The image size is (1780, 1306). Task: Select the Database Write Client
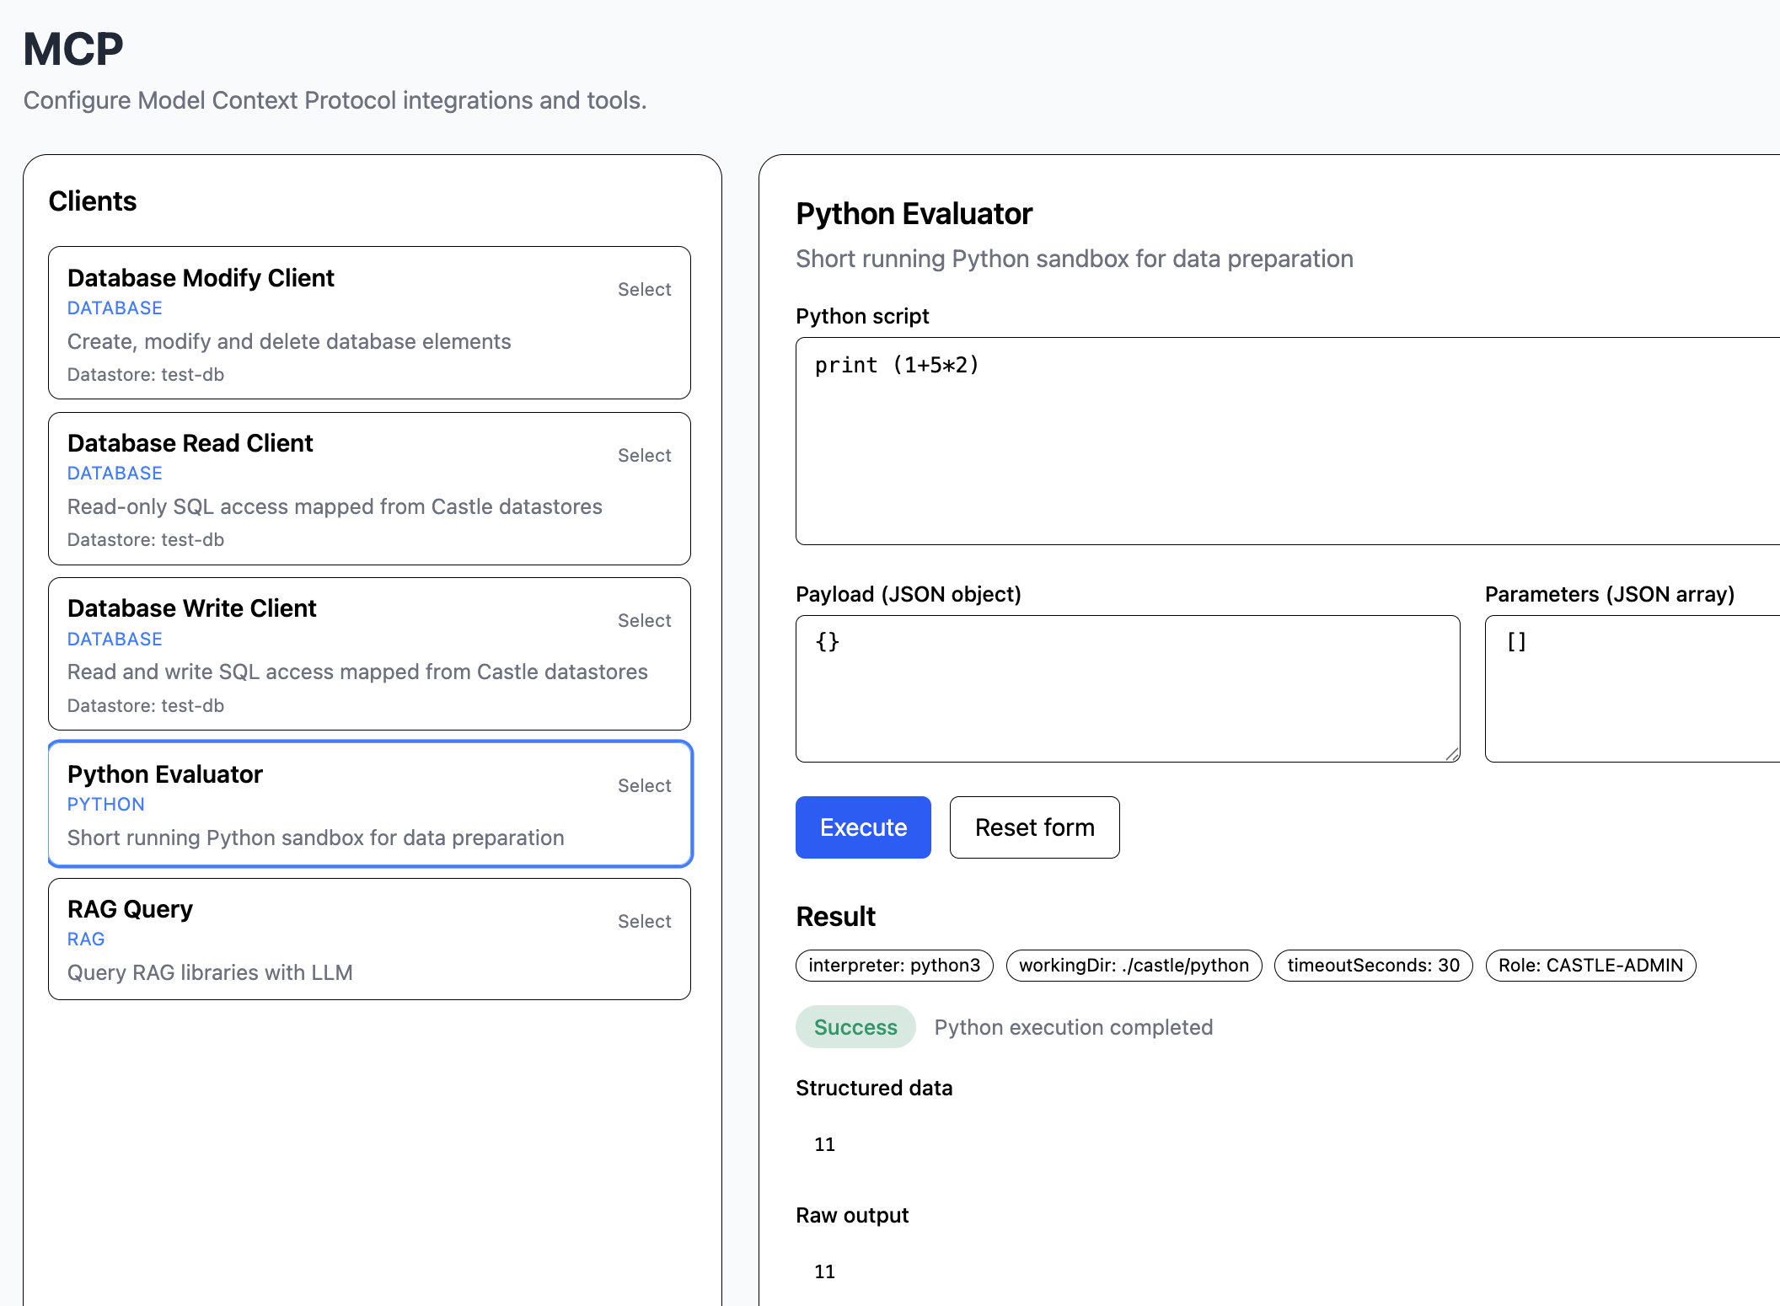(644, 620)
